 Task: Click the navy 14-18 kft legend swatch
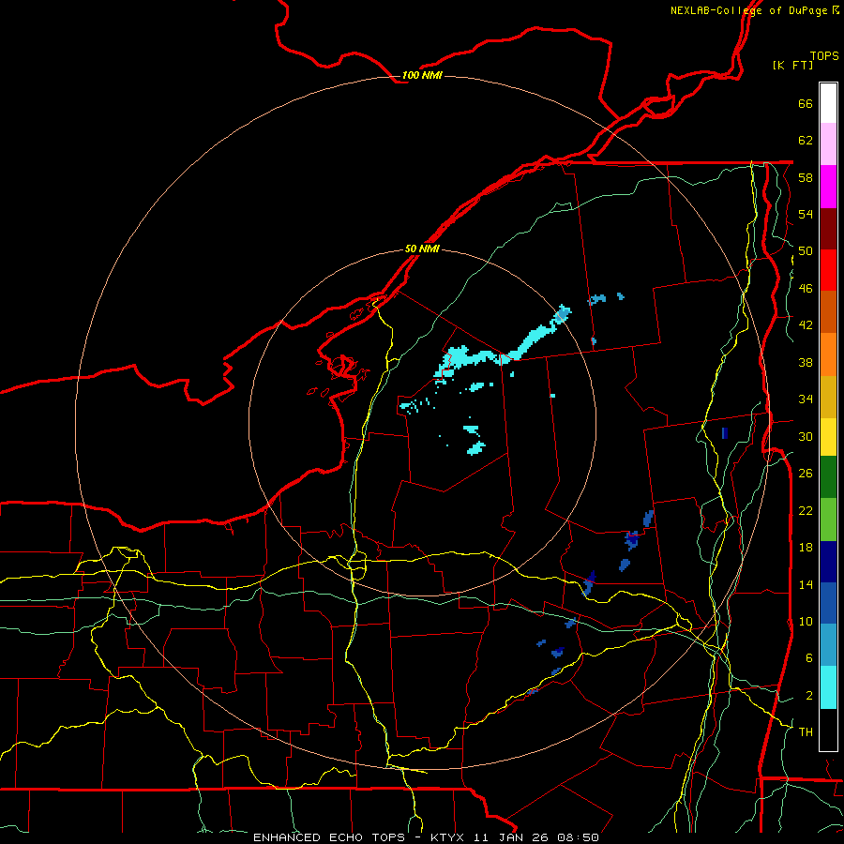(828, 562)
